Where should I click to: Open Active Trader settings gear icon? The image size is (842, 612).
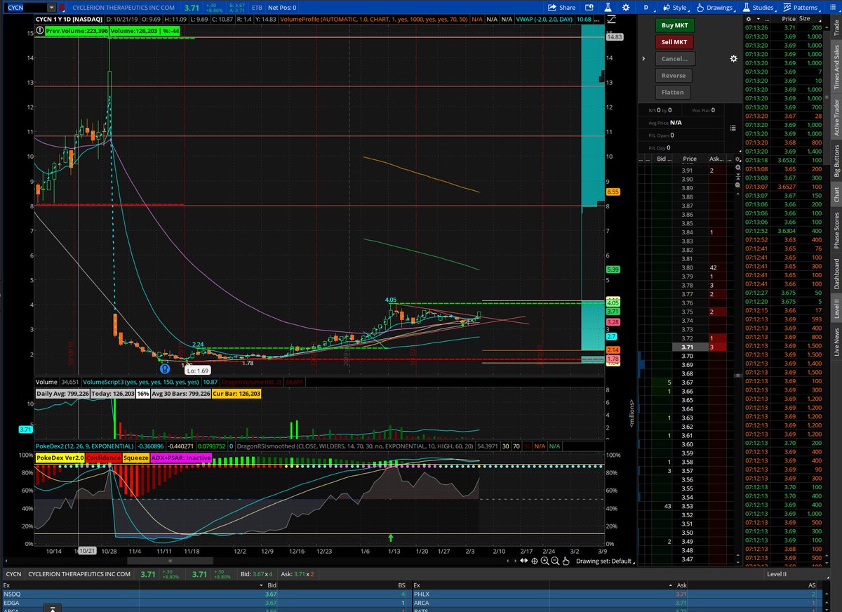(x=735, y=59)
